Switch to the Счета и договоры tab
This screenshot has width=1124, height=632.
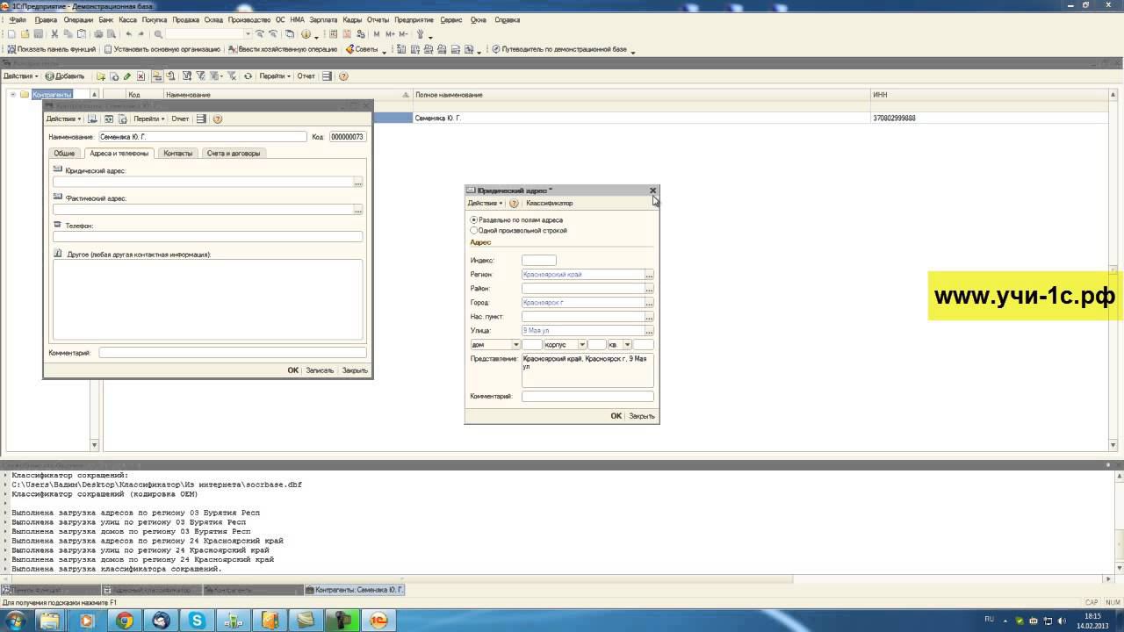(x=233, y=153)
